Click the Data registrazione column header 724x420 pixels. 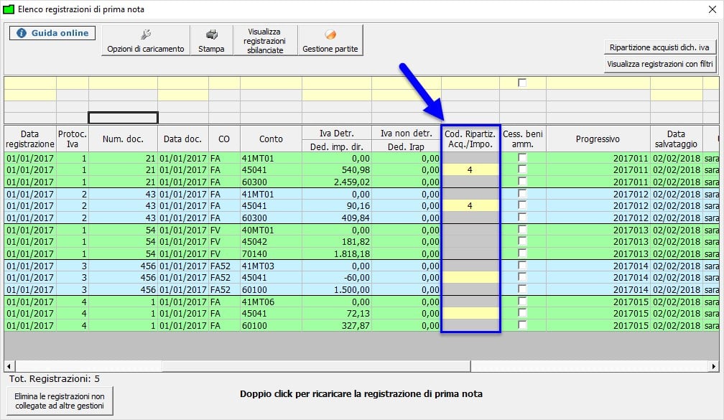(x=30, y=139)
